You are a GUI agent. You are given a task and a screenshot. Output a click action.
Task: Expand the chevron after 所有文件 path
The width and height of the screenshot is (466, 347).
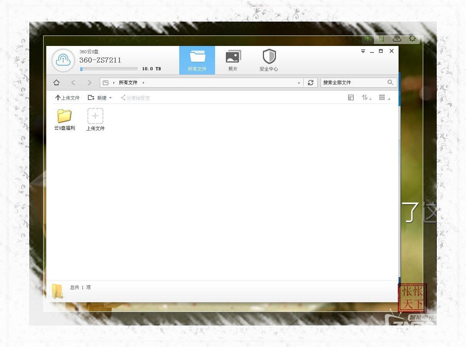(x=143, y=83)
